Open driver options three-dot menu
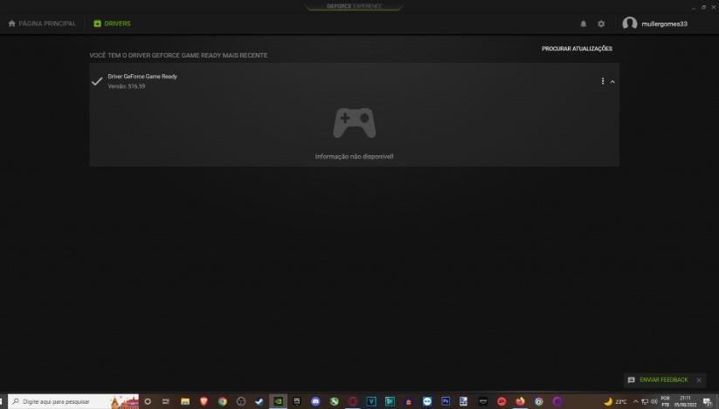 pyautogui.click(x=603, y=81)
